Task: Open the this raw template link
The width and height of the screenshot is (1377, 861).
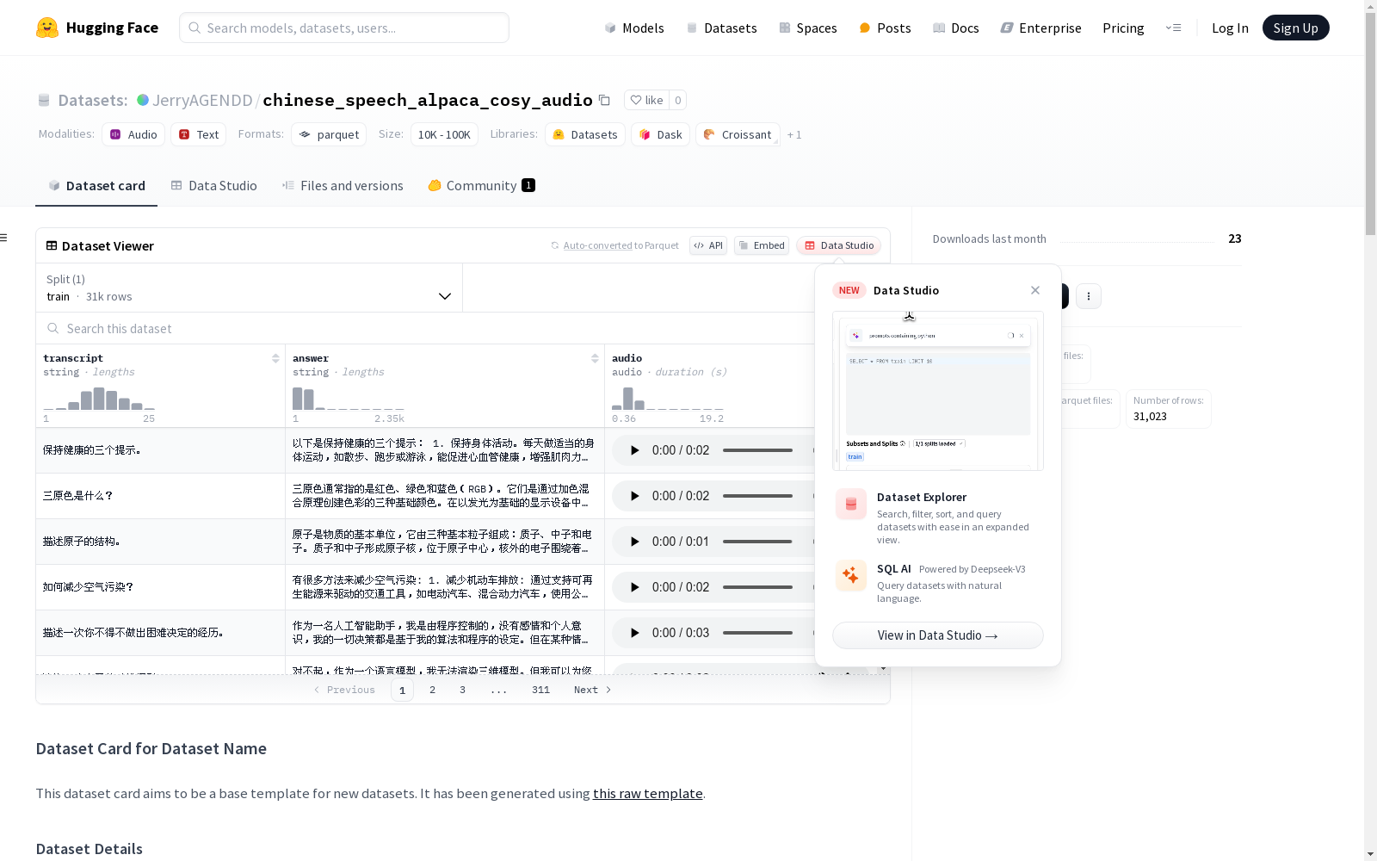Action: (x=648, y=794)
